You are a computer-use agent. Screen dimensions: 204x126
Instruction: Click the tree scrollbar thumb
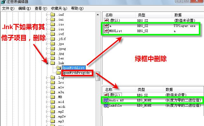98,76
